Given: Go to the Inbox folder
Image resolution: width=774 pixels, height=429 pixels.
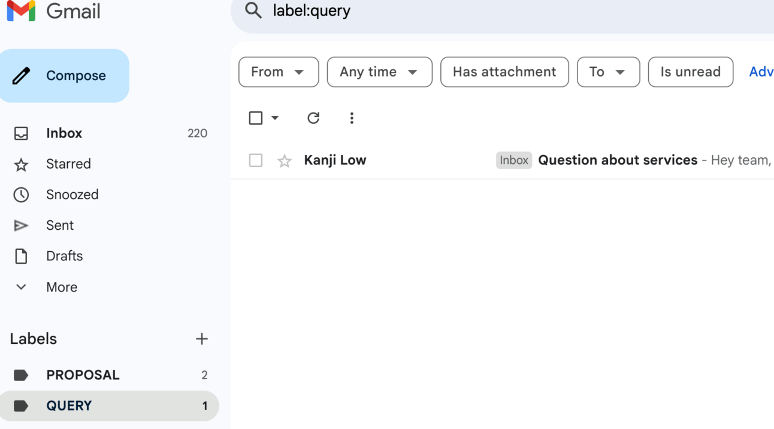Looking at the screenshot, I should tap(64, 133).
